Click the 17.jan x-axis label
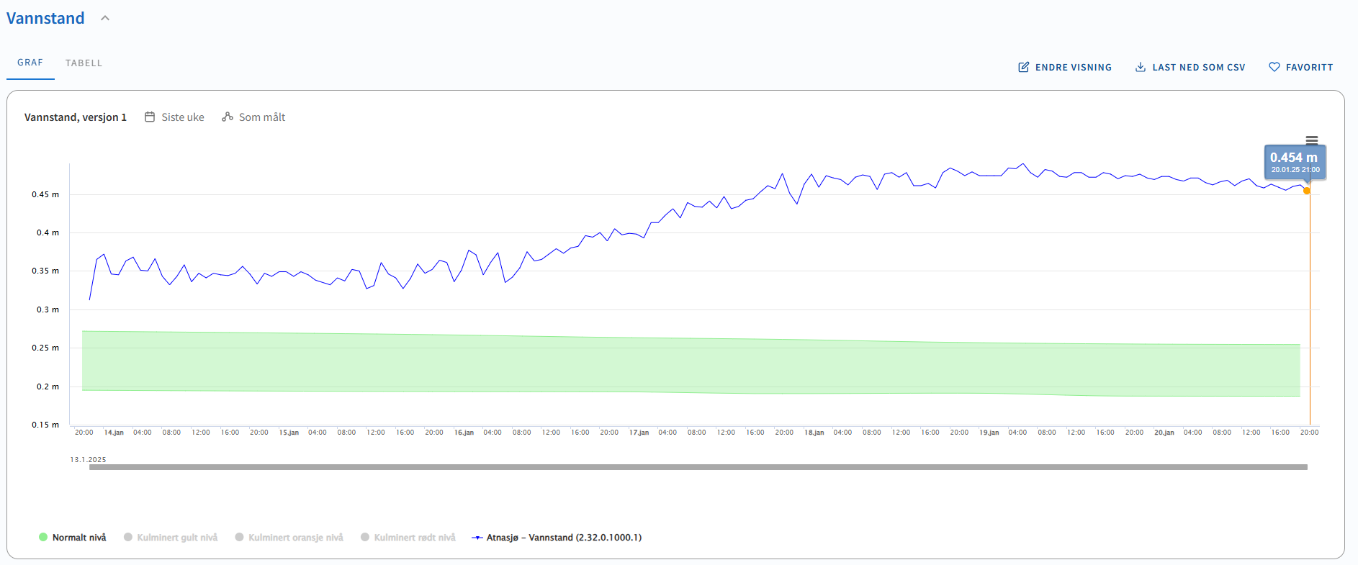The height and width of the screenshot is (565, 1358). tap(639, 433)
